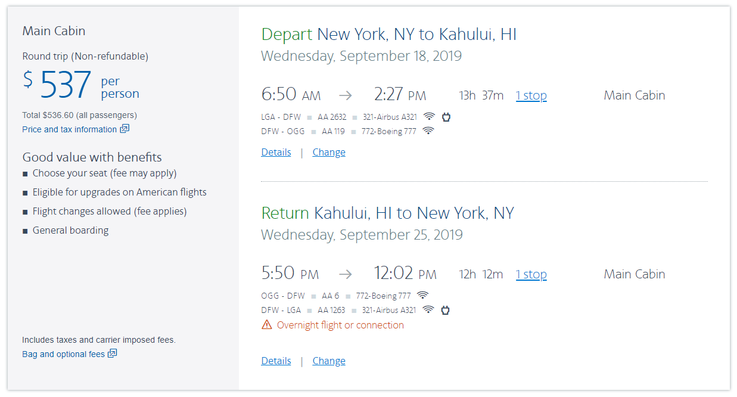Image resolution: width=737 pixels, height=397 pixels.
Task: View Details for the return flight
Action: (276, 361)
